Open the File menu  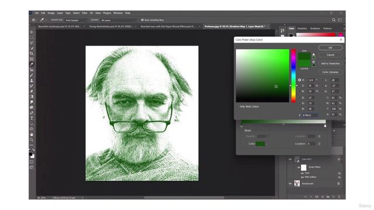(x=36, y=13)
